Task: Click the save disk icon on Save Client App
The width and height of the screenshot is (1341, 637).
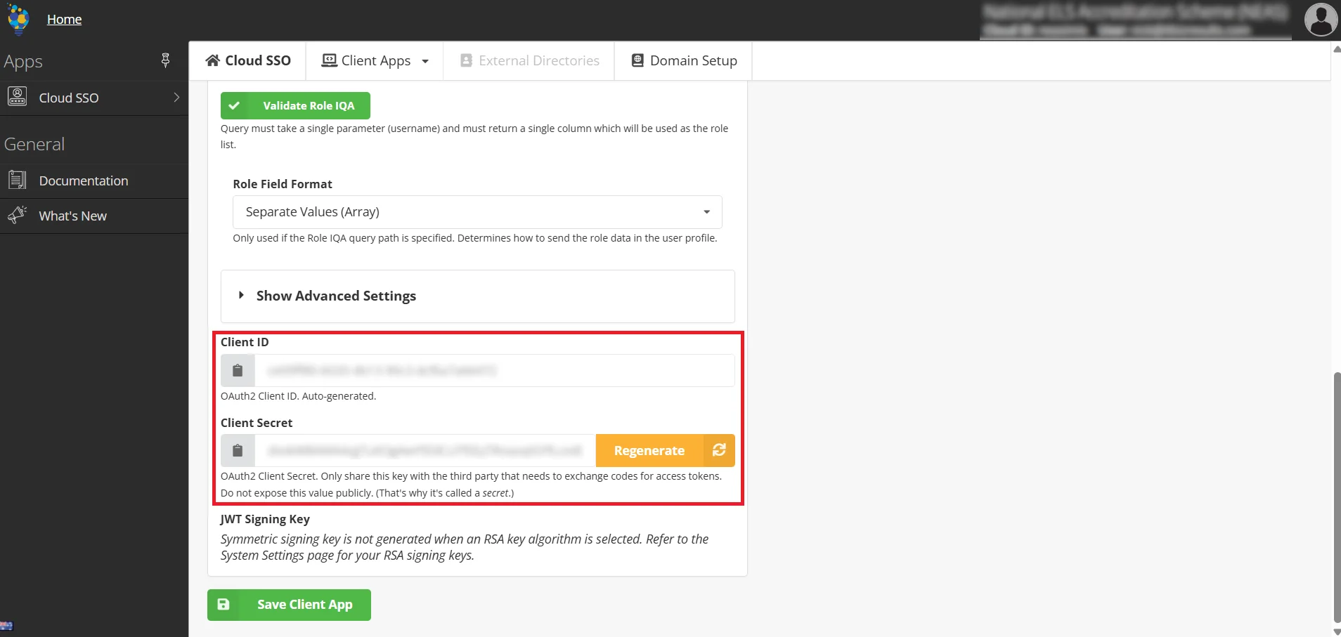Action: (x=223, y=604)
